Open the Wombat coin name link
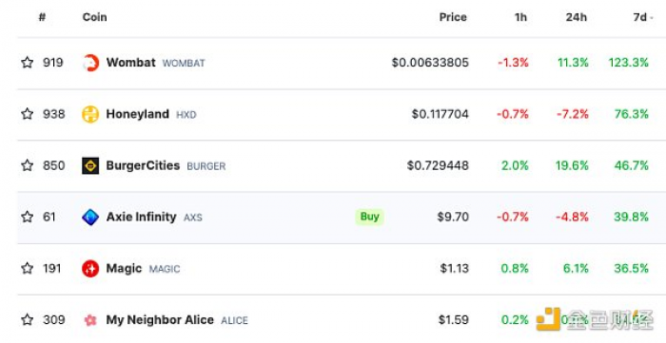 [x=131, y=63]
